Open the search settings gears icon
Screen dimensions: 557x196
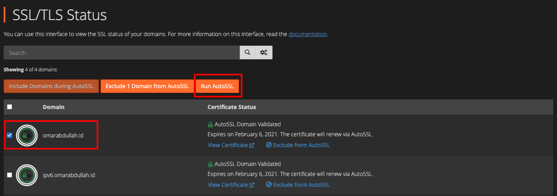click(264, 53)
